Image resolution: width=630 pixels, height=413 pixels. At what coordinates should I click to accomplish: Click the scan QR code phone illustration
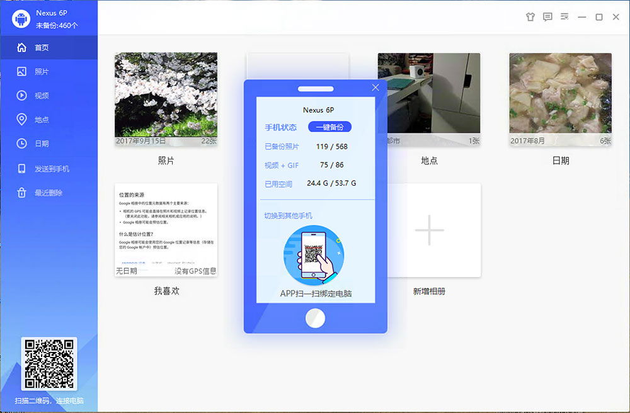tap(314, 256)
